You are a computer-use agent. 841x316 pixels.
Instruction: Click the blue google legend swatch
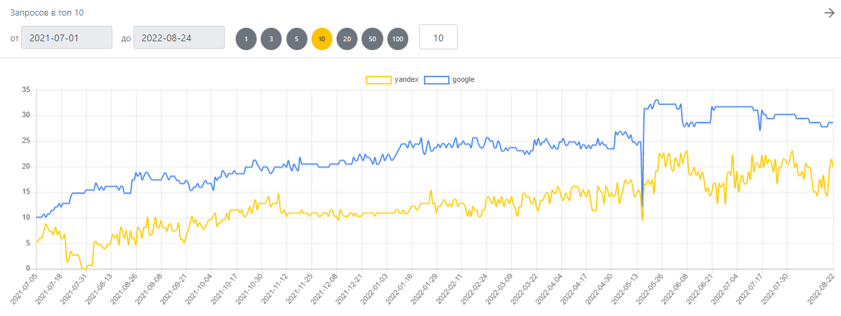click(x=437, y=80)
